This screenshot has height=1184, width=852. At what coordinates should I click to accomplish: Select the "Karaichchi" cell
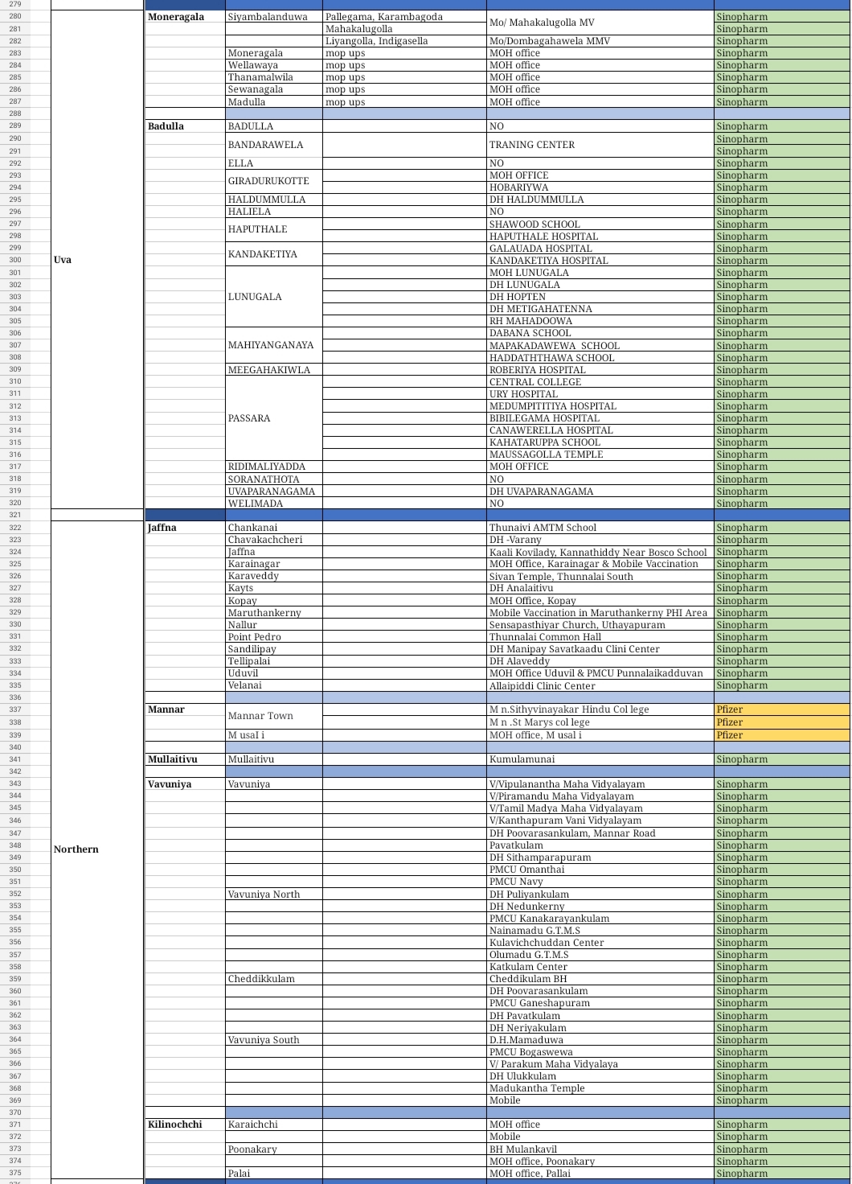click(273, 1124)
